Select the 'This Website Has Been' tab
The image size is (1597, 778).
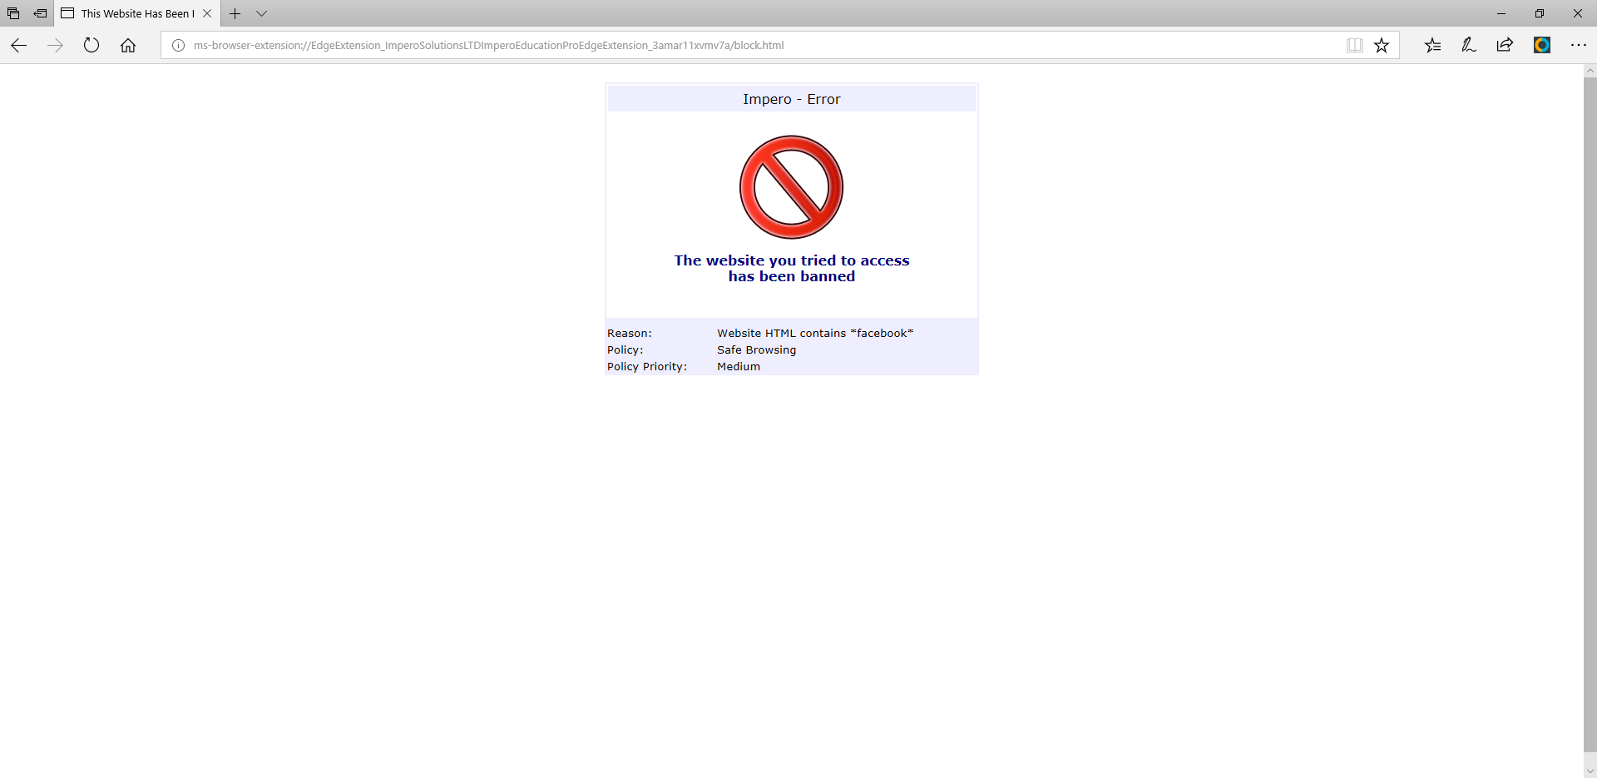pos(137,13)
